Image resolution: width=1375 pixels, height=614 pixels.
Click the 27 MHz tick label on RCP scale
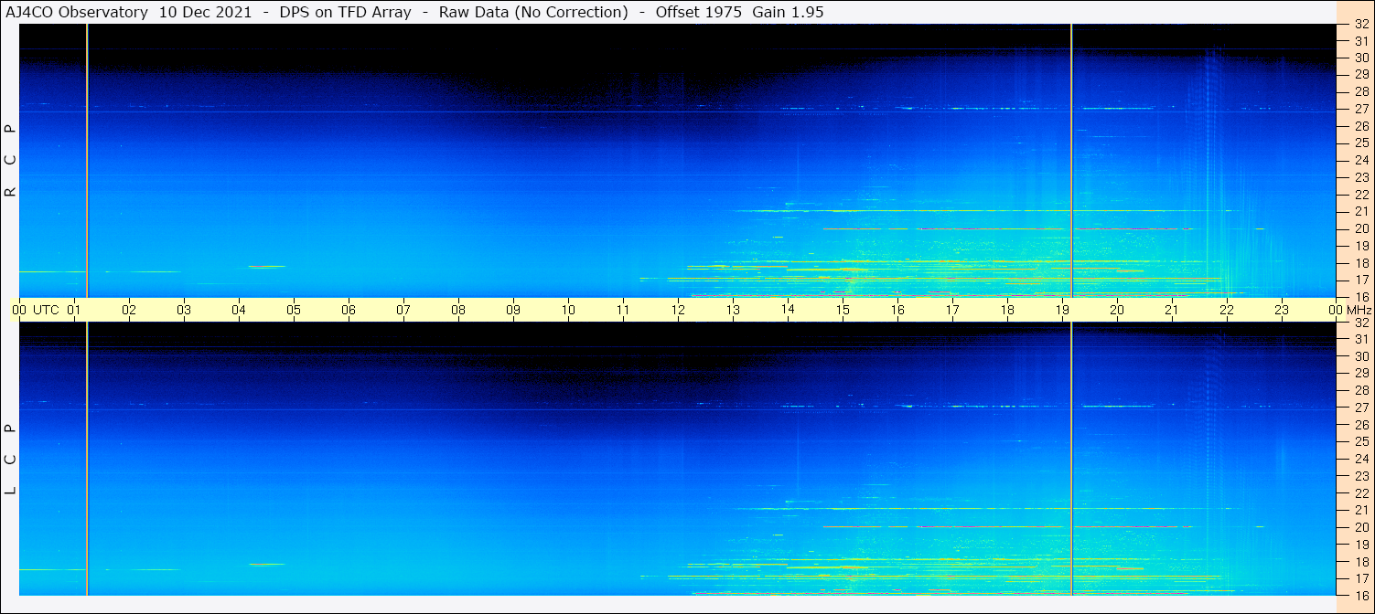click(1361, 109)
